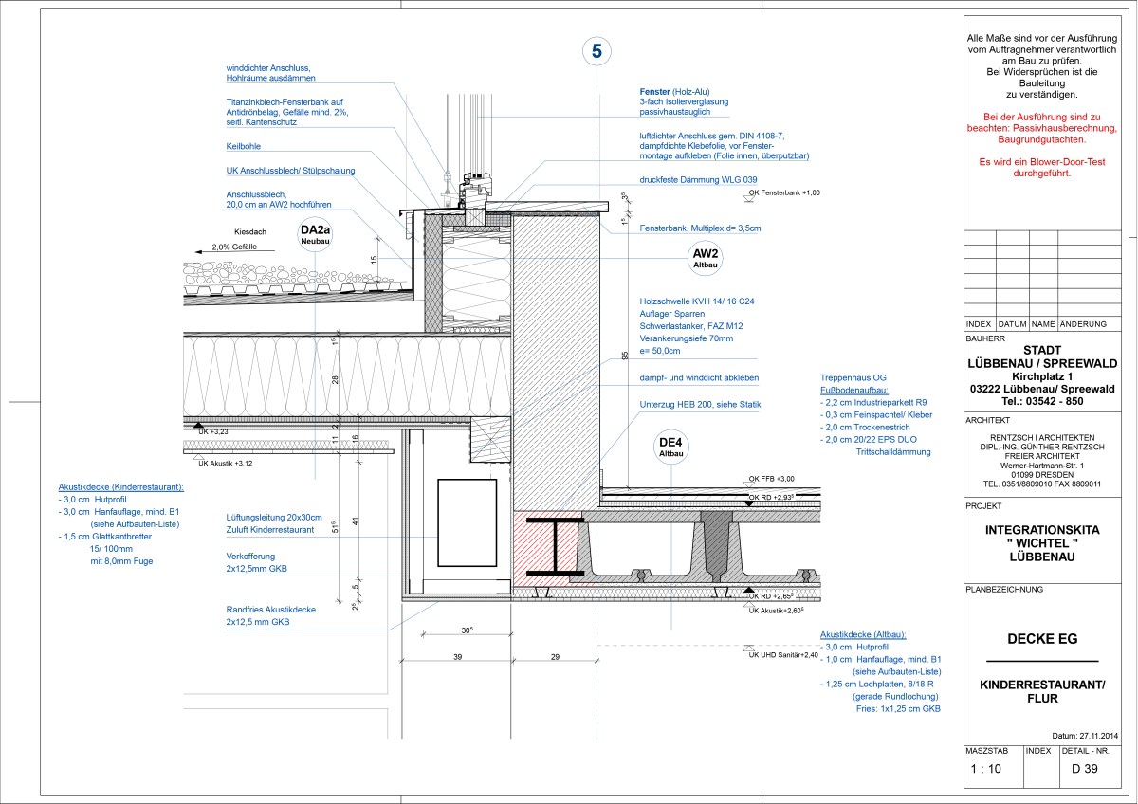Viewport: 1138px width, 804px height.
Task: Select the AW2 Altbau wall marker
Action: pos(707,259)
